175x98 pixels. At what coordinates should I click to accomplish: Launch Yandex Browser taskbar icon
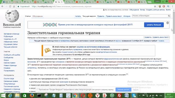tap(97, 96)
